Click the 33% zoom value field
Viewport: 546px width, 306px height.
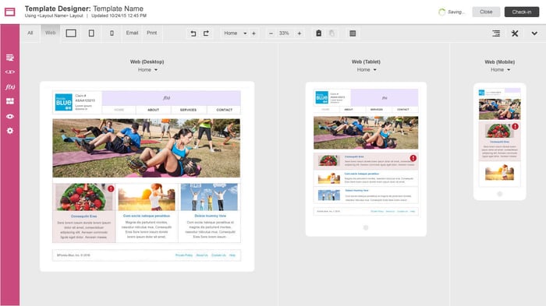click(284, 33)
